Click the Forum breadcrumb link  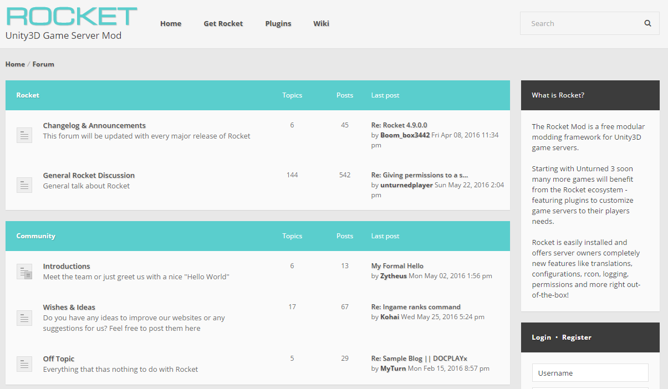(x=43, y=64)
